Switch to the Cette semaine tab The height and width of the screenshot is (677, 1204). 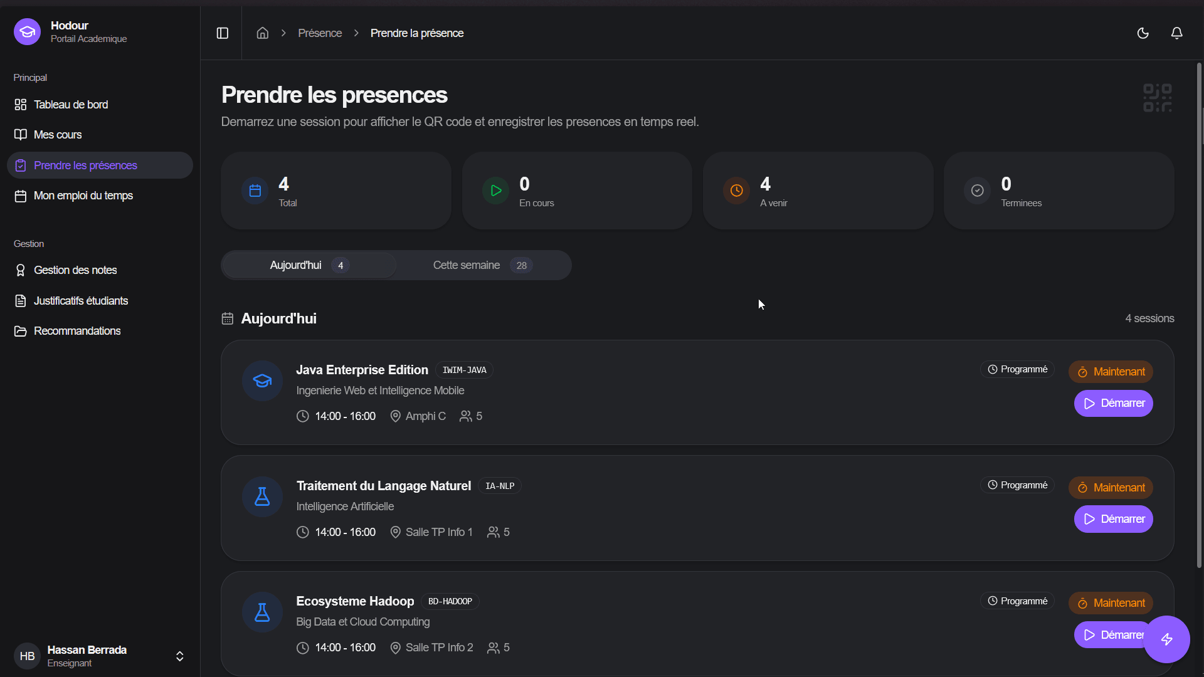point(483,265)
